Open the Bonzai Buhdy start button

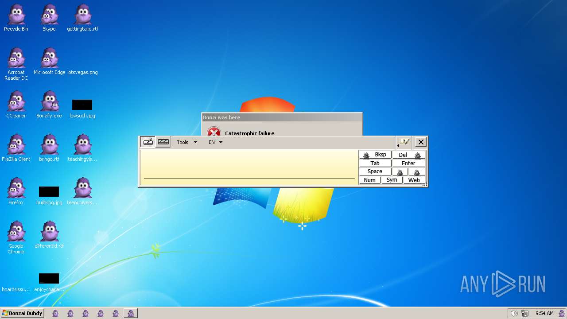point(22,313)
